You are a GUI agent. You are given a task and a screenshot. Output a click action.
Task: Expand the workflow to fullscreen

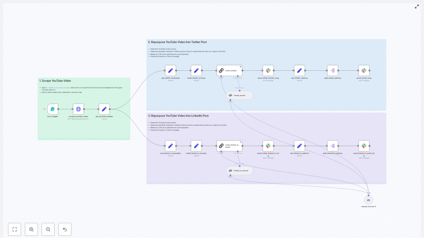click(x=417, y=7)
